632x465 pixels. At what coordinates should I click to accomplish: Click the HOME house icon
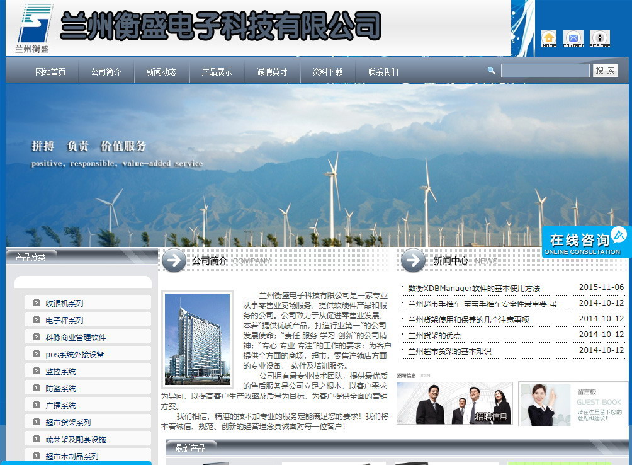(x=549, y=38)
